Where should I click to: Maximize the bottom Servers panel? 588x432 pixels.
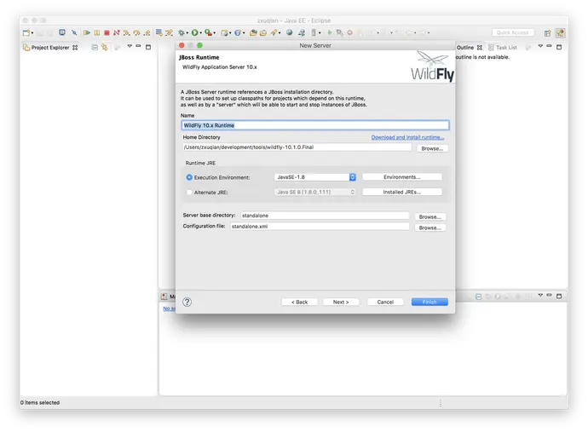[x=559, y=297]
